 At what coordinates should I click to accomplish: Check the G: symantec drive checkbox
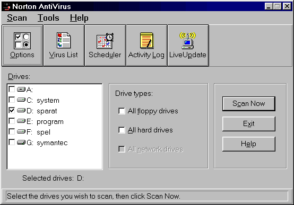[x=12, y=142]
